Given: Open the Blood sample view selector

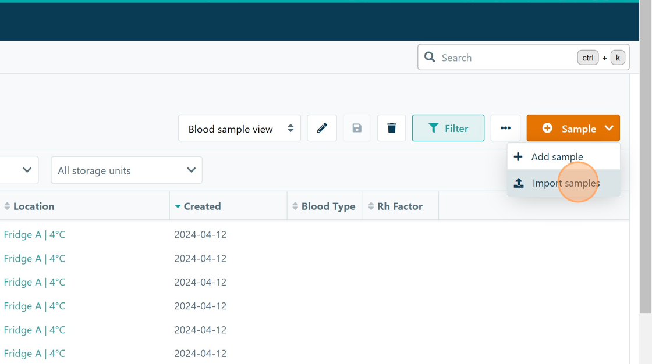Looking at the screenshot, I should click(x=239, y=128).
